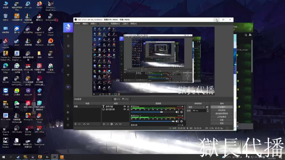Open Firefox desktop shortcut
Viewport: 285px width, 160px height.
[x=39, y=5]
